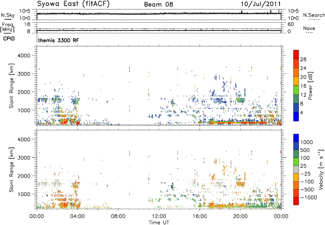The height and width of the screenshot is (225, 325).
Task: Click the 'CPID' row label
Action: pos(9,39)
